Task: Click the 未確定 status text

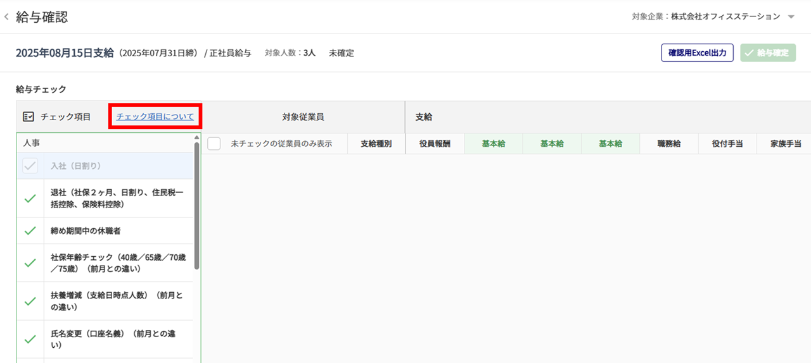Action: click(342, 53)
